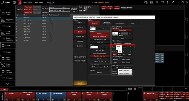Toggle Stay alive option

pyautogui.click(x=100, y=59)
